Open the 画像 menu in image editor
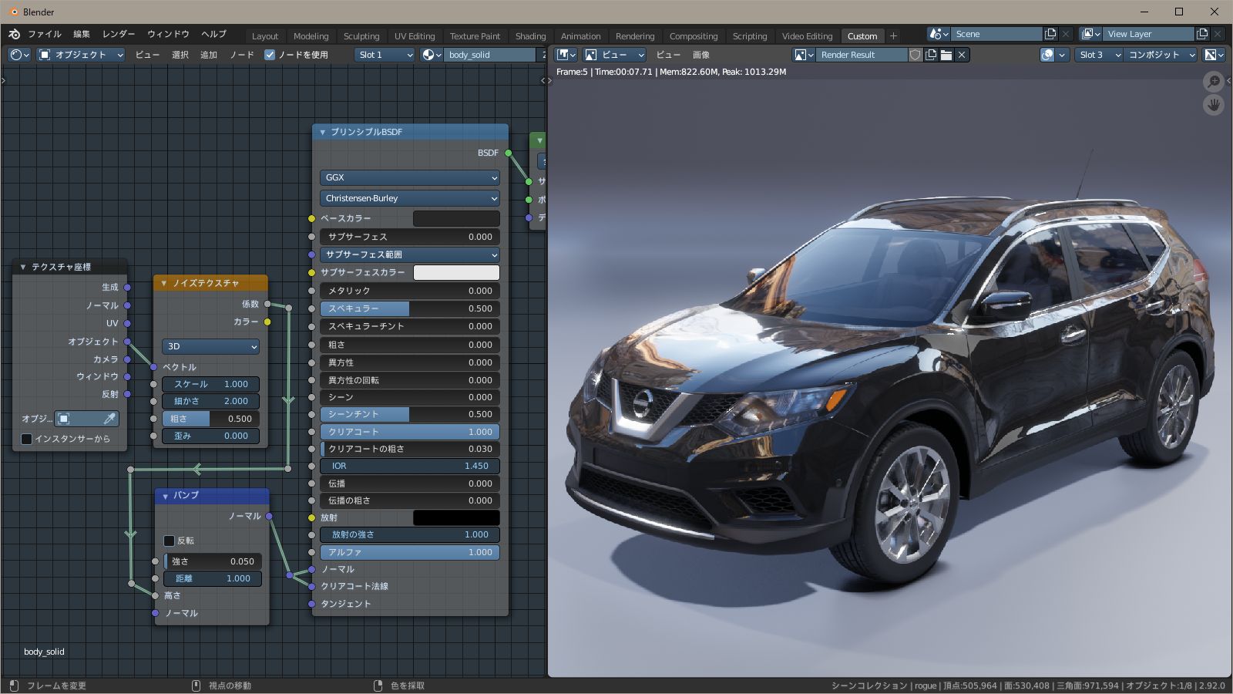The height and width of the screenshot is (694, 1233). click(x=700, y=55)
